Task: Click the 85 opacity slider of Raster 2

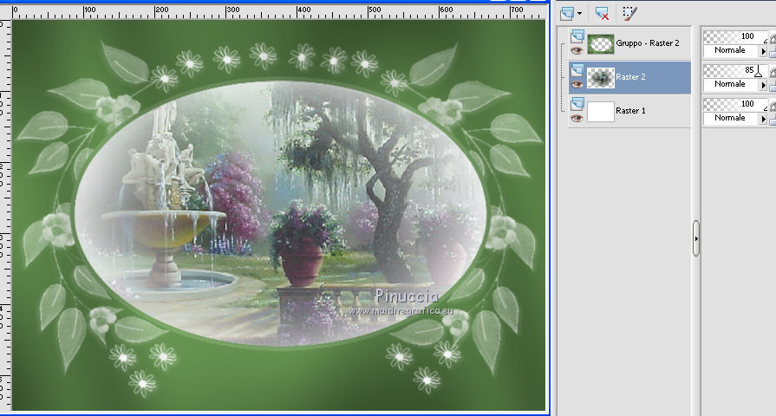Action: (735, 70)
